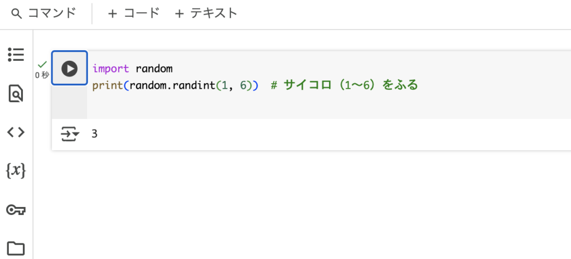Open the コマンド command palette
Viewport: 571px width, 259px height.
[x=43, y=14]
